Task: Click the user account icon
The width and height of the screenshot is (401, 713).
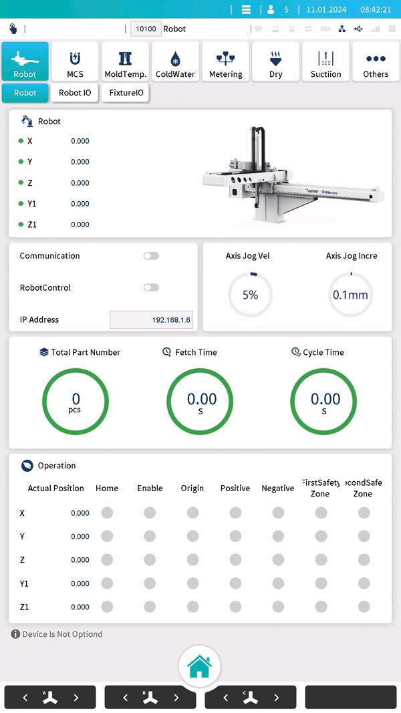Action: [x=271, y=10]
